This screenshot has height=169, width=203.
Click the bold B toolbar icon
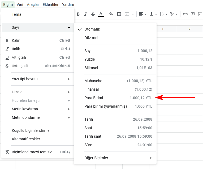(x=78, y=14)
